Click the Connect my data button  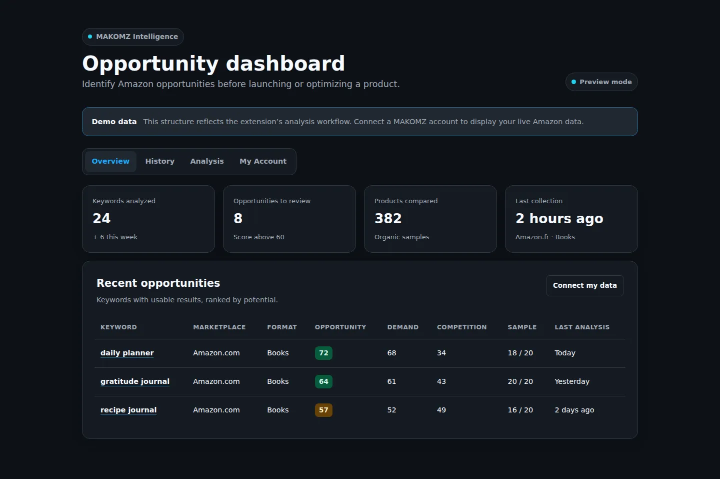[585, 286]
